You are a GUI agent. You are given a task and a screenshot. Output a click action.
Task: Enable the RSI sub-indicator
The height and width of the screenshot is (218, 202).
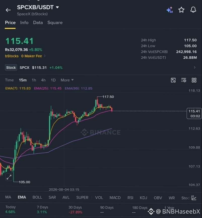[130, 198]
